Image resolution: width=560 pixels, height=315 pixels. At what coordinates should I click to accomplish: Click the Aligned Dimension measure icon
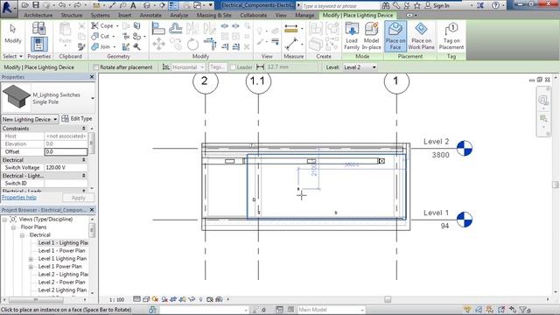pos(291,45)
